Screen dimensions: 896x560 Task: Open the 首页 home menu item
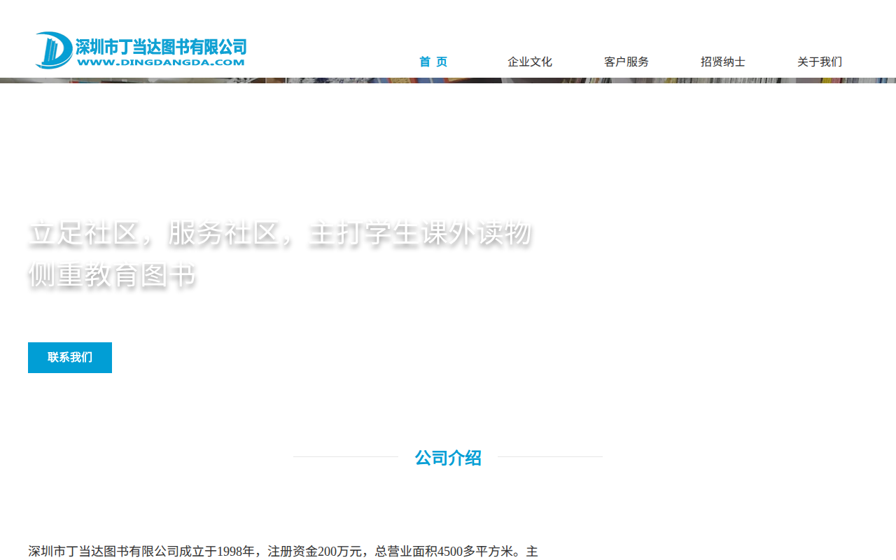coord(433,62)
